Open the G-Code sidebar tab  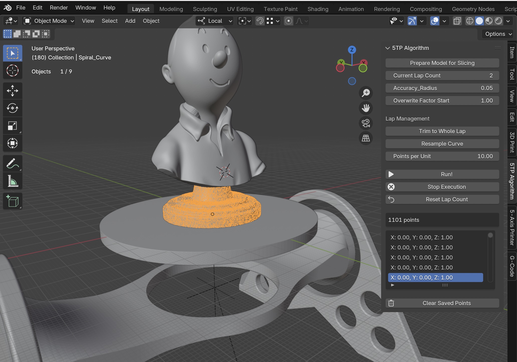click(512, 266)
